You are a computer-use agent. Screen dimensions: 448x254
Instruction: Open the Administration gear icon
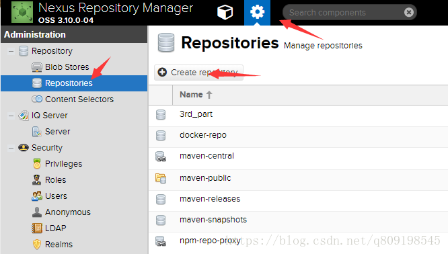257,12
